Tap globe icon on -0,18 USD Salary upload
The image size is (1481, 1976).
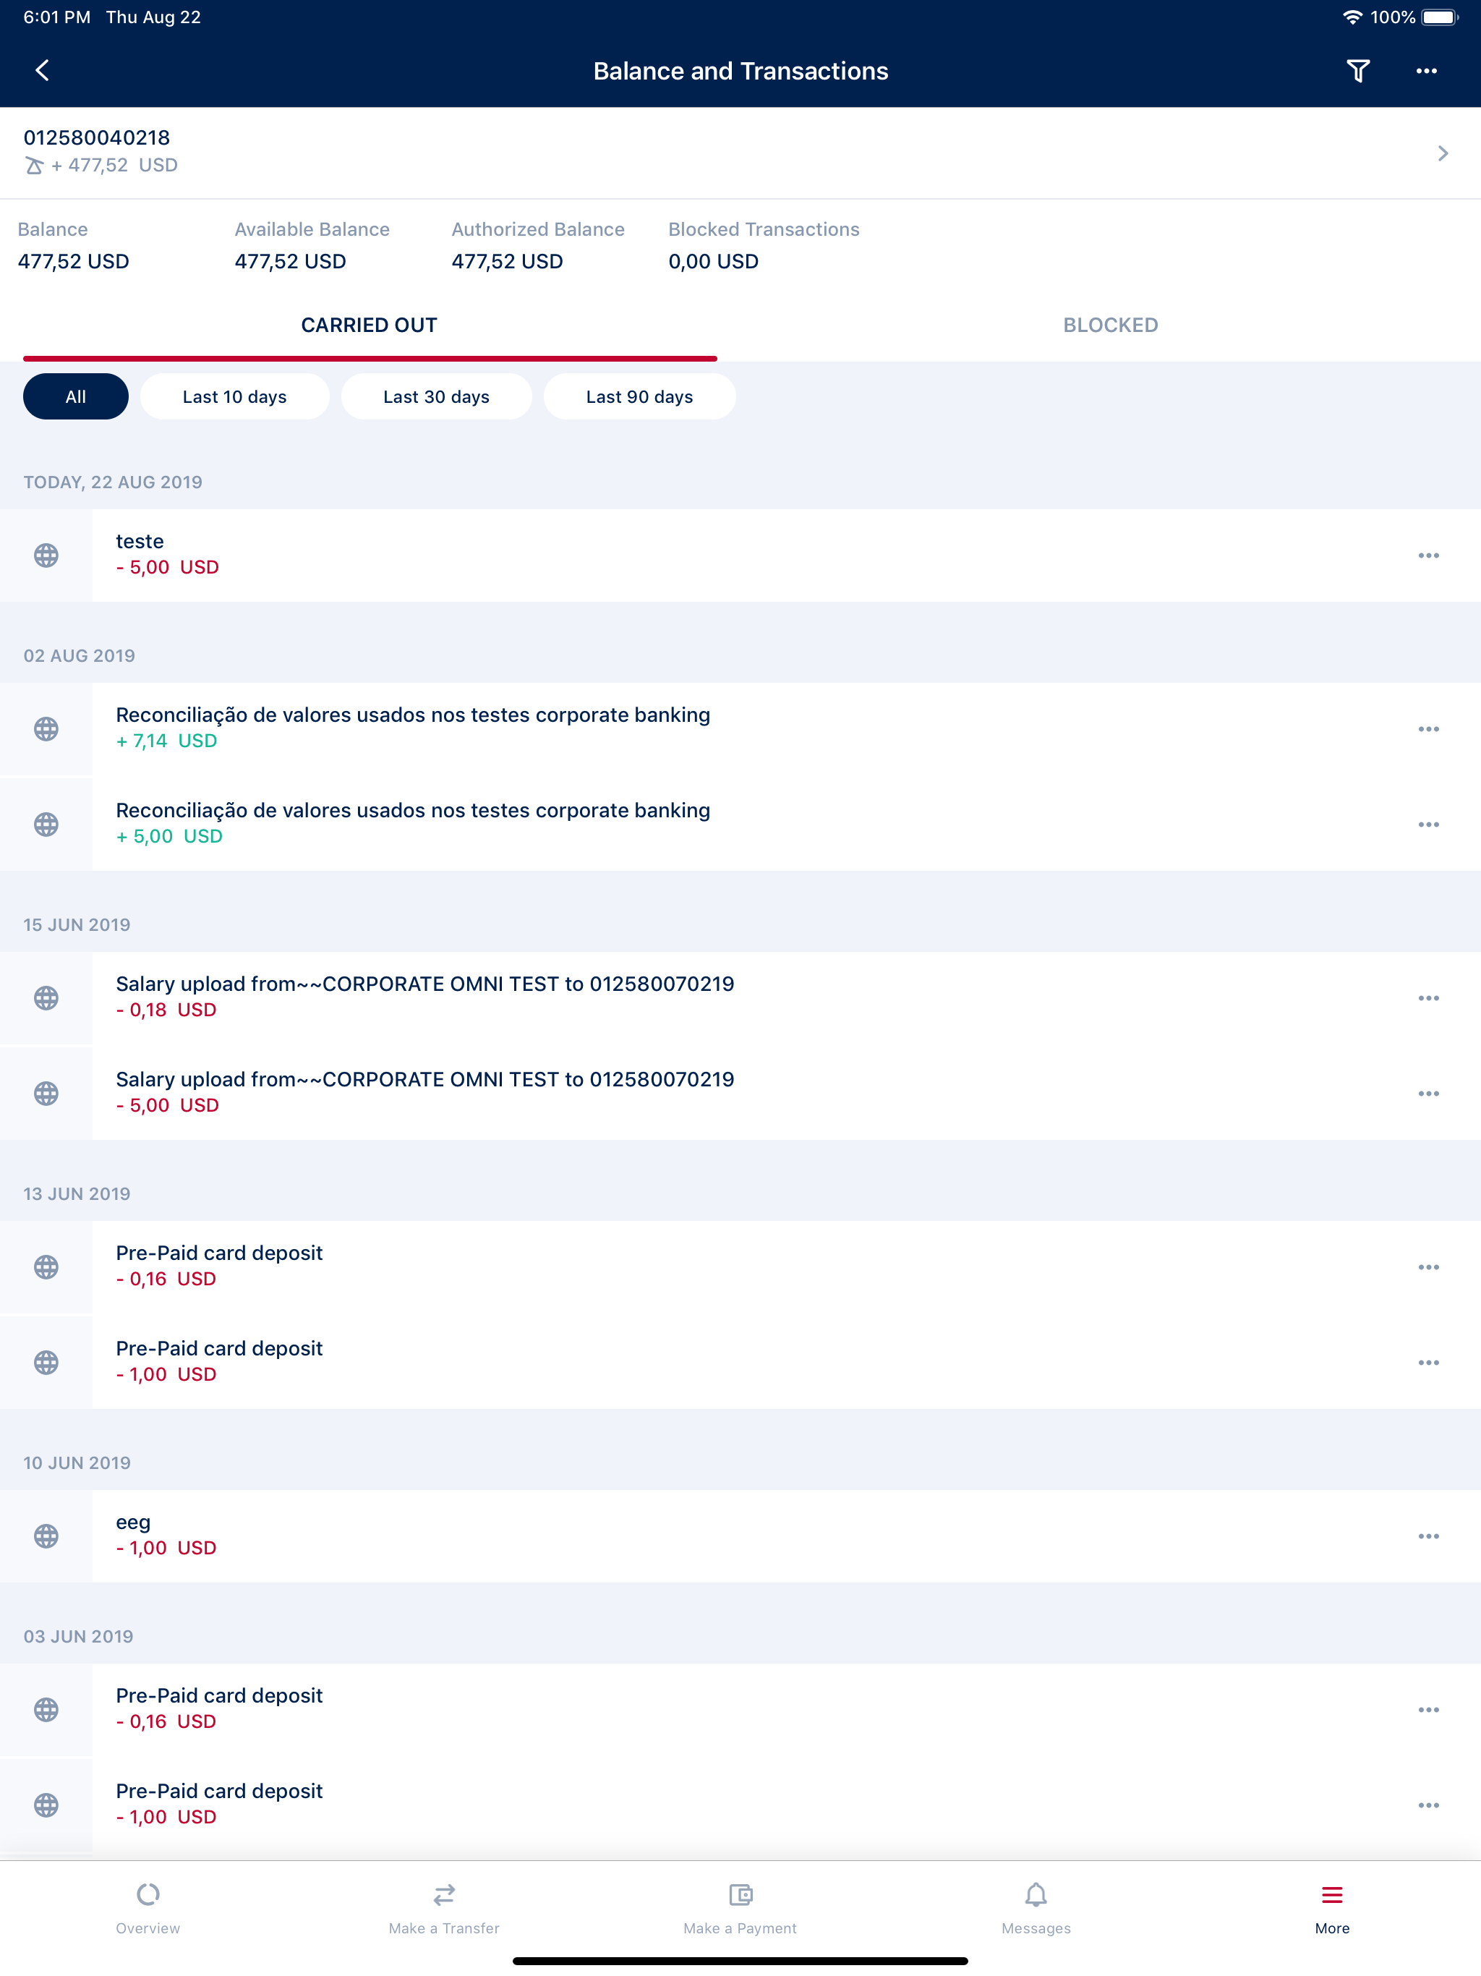coord(46,998)
